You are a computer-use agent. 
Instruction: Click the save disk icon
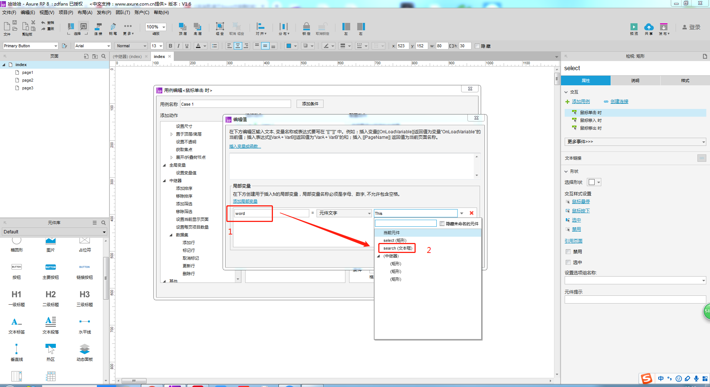(15, 23)
